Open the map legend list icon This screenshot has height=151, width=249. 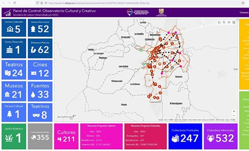pyautogui.click(x=224, y=22)
